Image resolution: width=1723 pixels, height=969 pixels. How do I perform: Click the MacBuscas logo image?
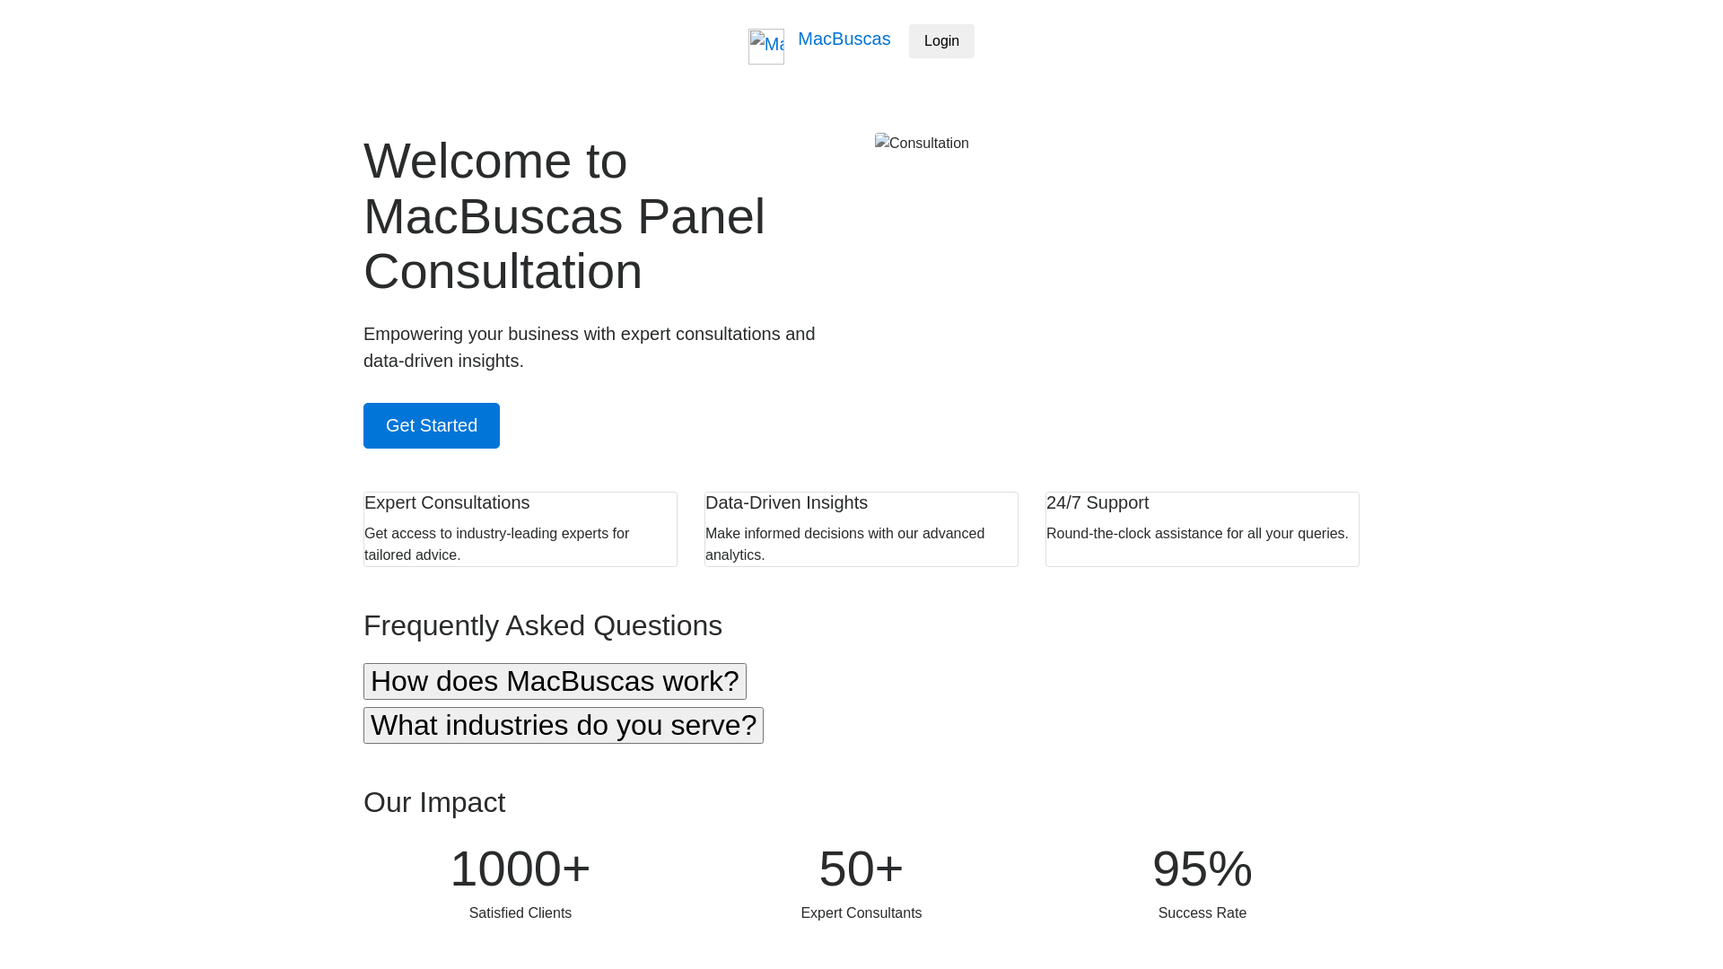pyautogui.click(x=766, y=47)
